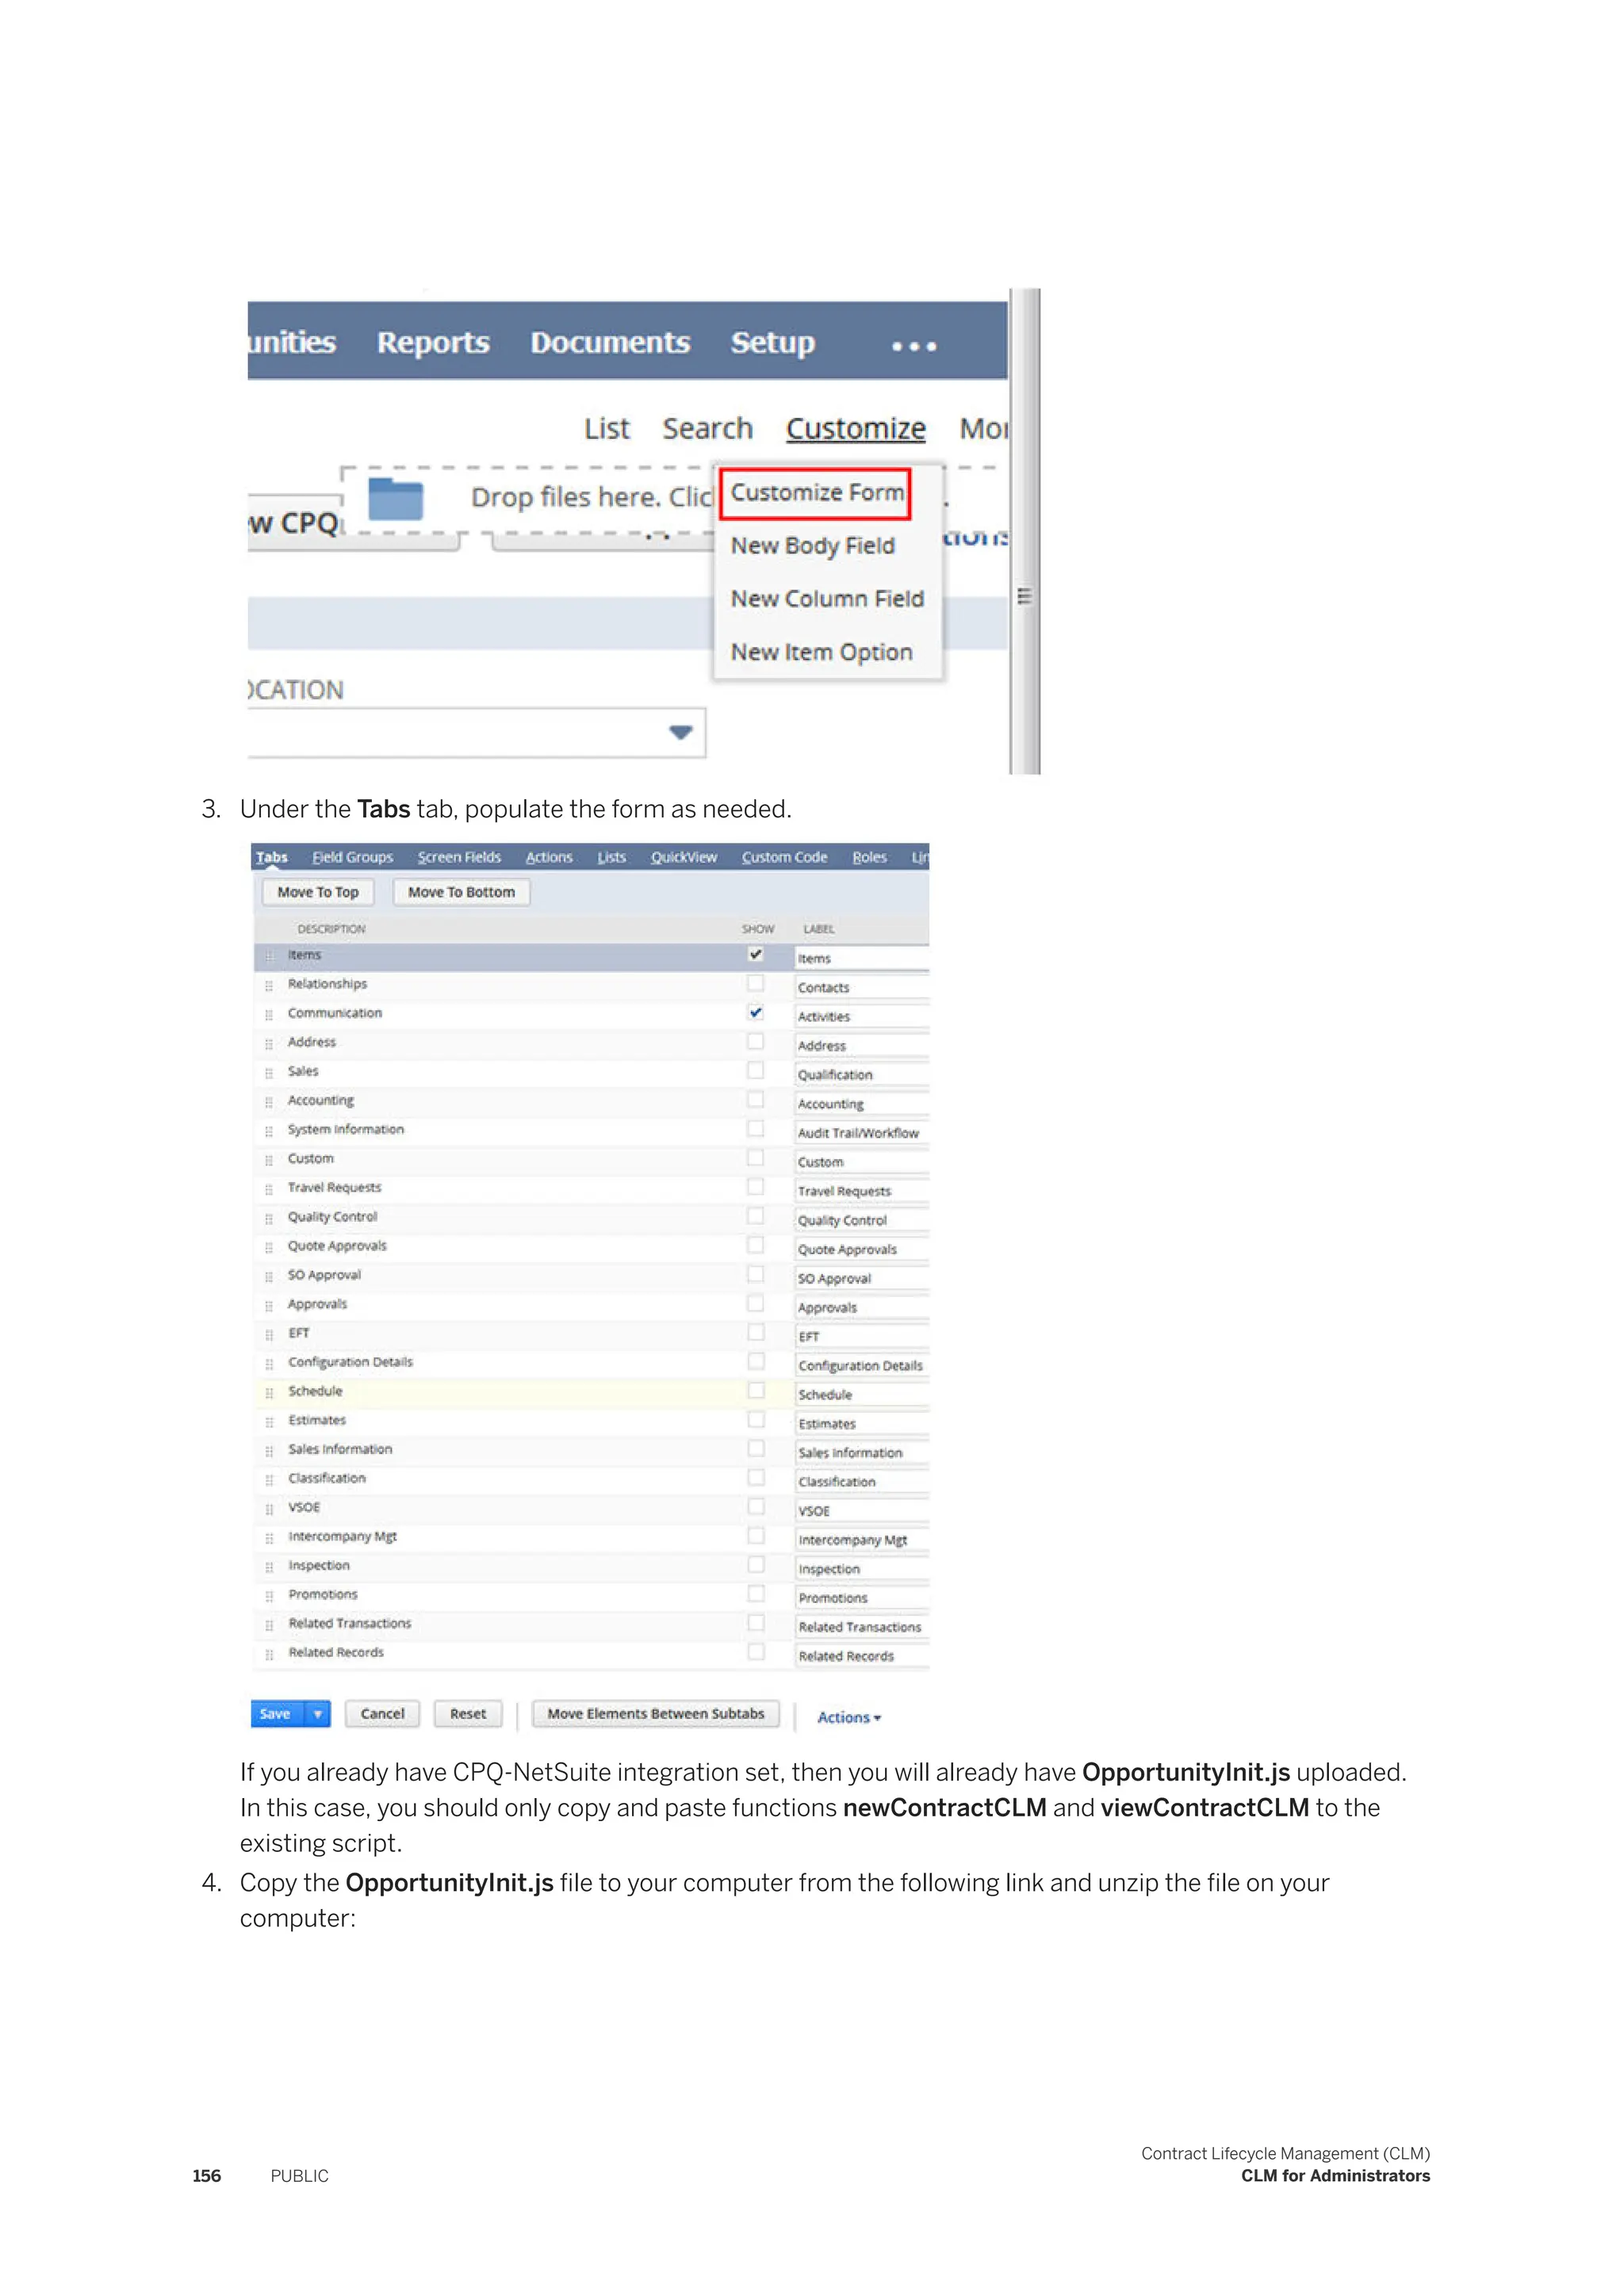The height and width of the screenshot is (2296, 1624).
Task: Click the List link
Action: (607, 429)
